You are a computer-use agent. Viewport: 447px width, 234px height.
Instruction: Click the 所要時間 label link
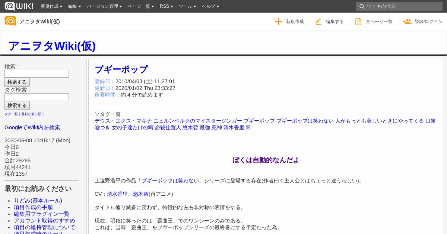click(x=105, y=95)
